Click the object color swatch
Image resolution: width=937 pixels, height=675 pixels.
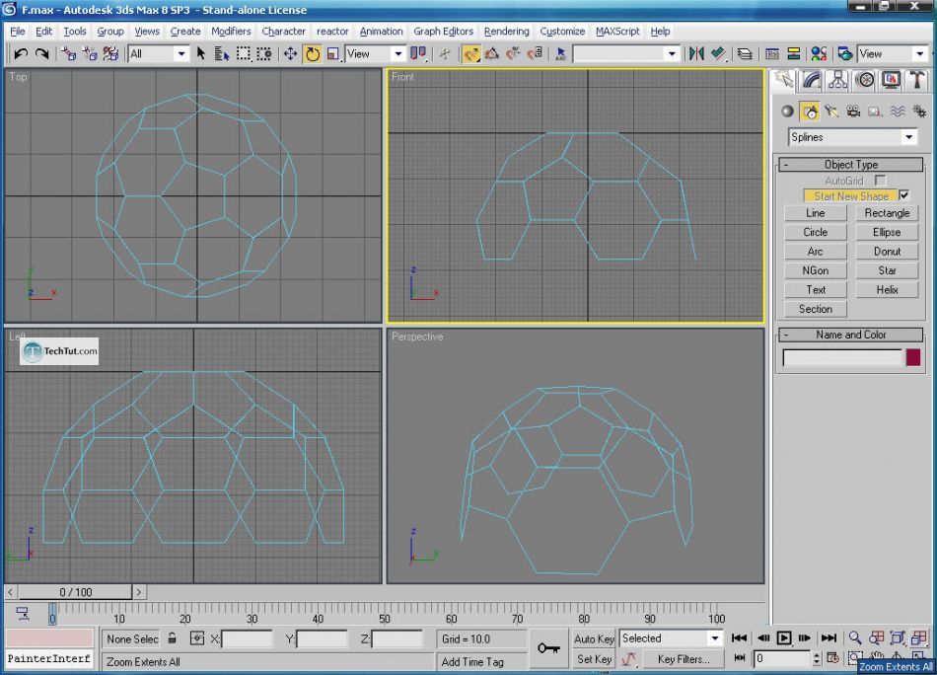[x=913, y=358]
